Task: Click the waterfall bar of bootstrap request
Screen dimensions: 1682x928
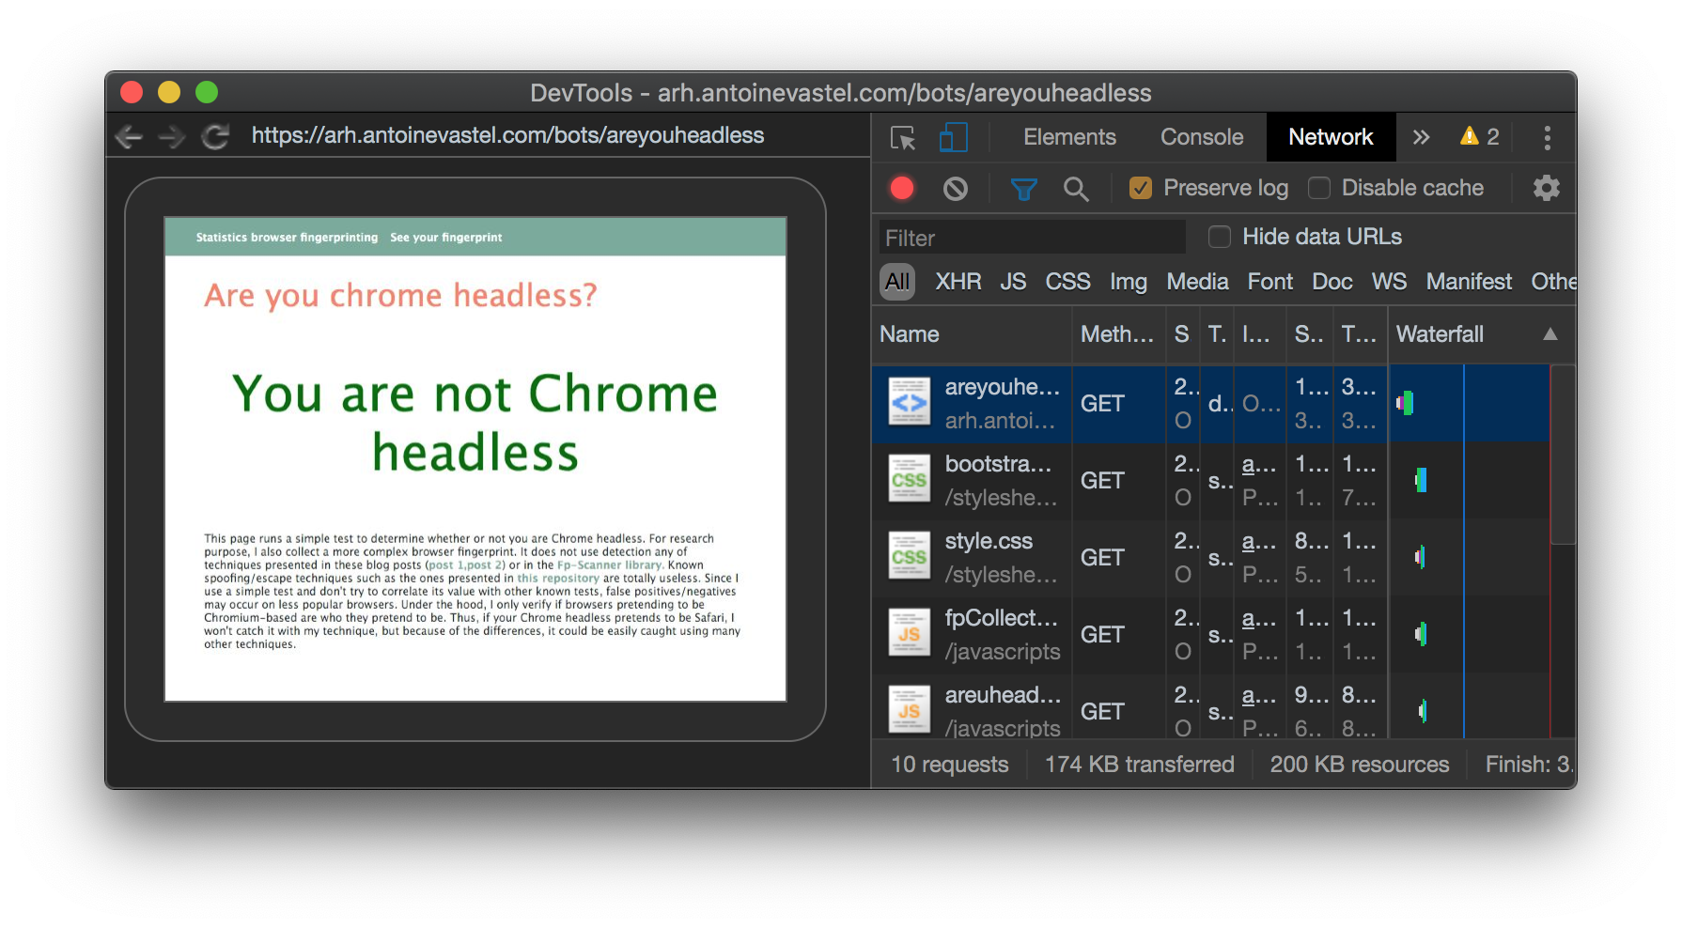Action: click(x=1421, y=480)
